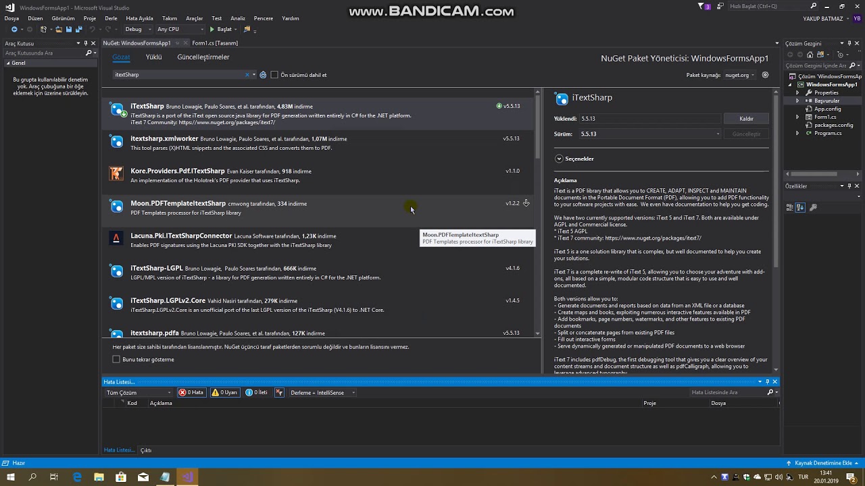
Task: Click the Save file icon in toolbar
Action: (x=68, y=30)
